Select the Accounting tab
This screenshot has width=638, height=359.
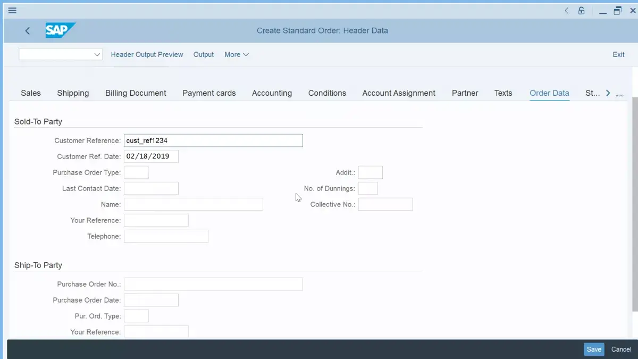272,93
